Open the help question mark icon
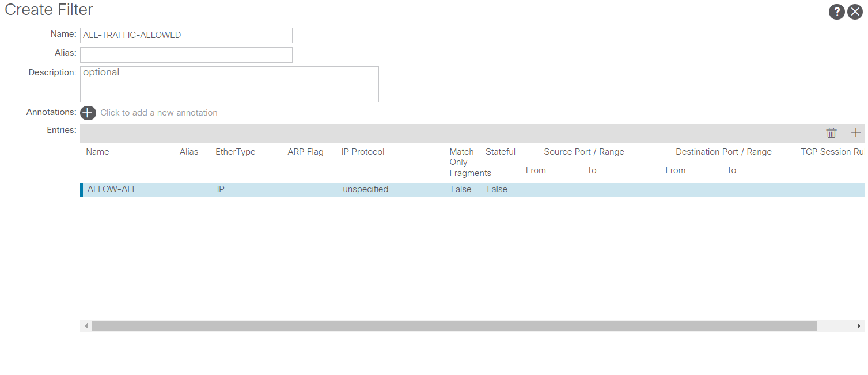The image size is (868, 375). pyautogui.click(x=836, y=12)
